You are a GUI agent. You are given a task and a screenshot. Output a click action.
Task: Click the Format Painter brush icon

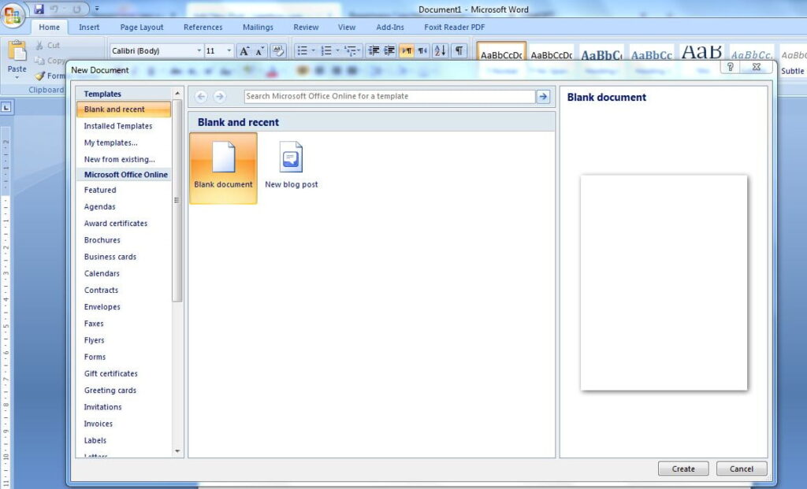point(39,76)
